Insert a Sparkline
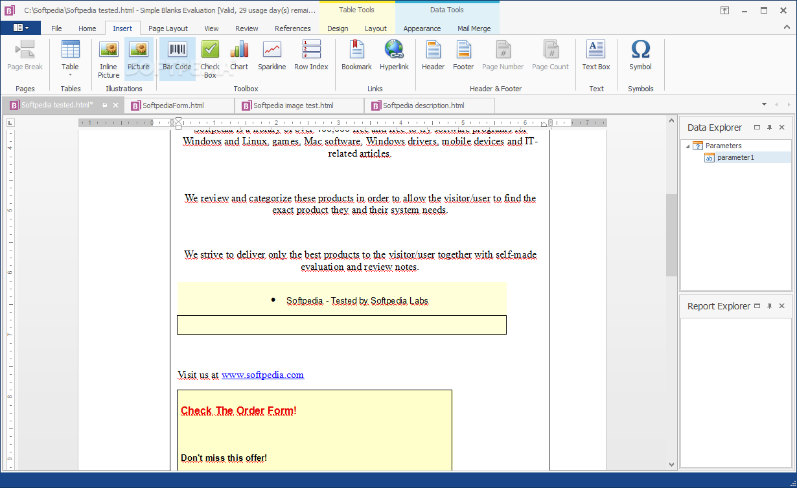Viewport: 797px width, 488px height. (x=271, y=56)
